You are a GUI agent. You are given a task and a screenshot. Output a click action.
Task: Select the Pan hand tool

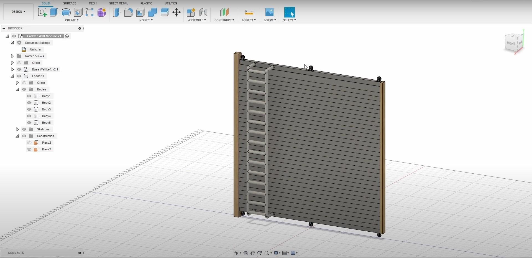[252, 253]
